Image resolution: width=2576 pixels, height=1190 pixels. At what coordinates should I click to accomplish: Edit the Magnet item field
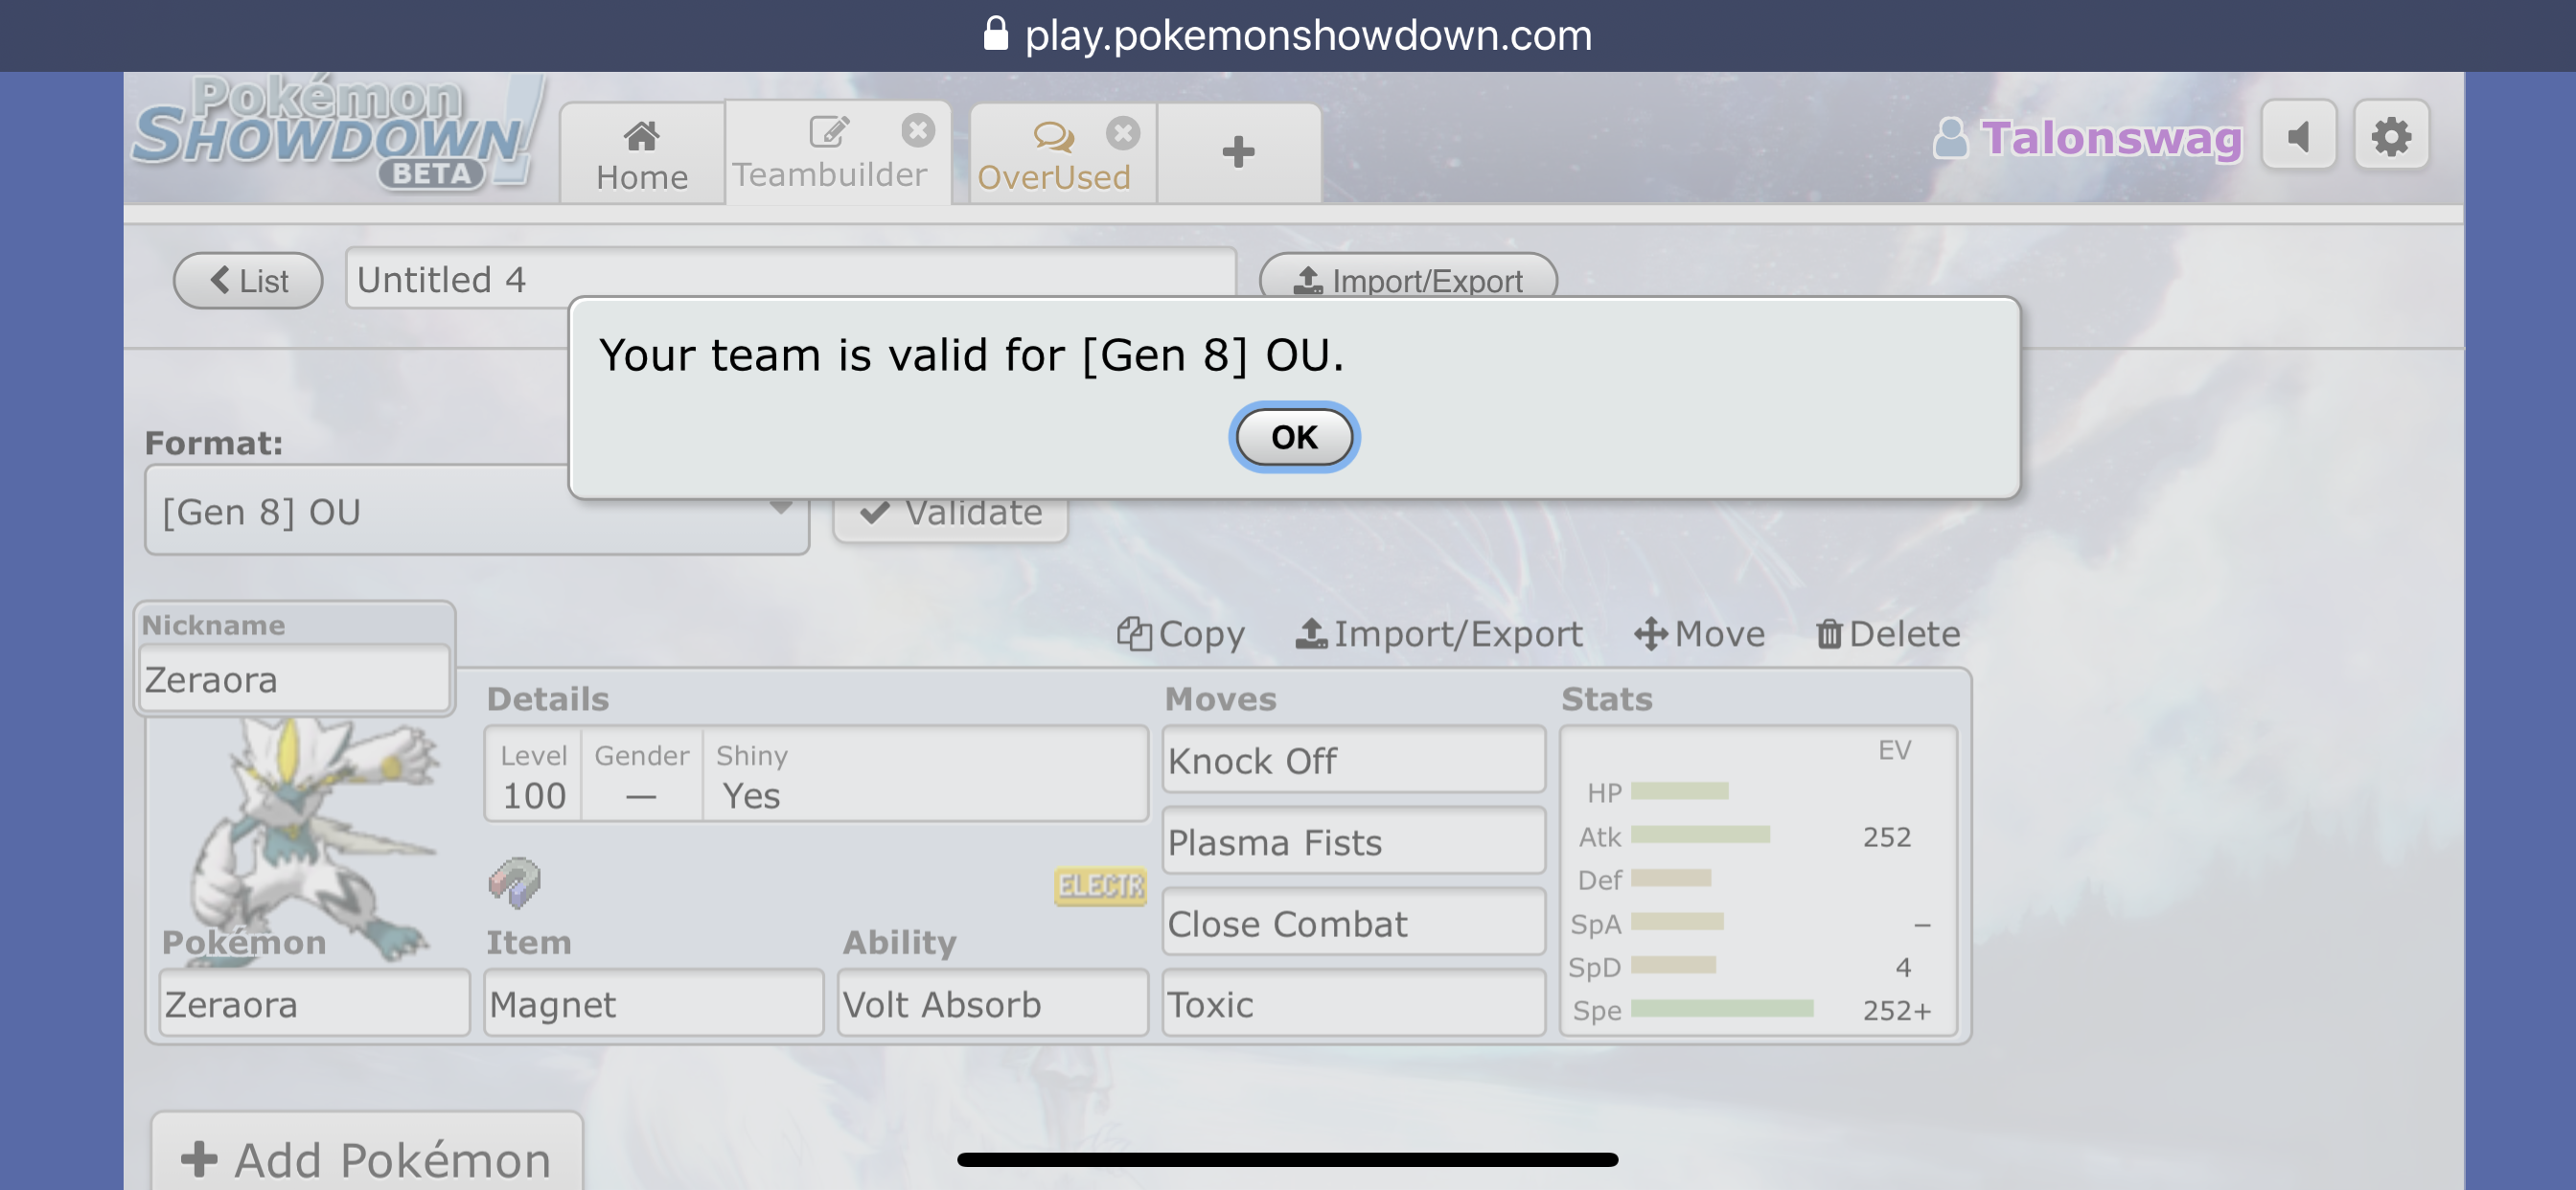tap(653, 1003)
